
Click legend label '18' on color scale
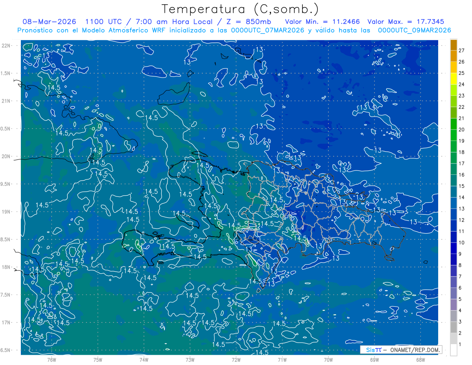click(x=462, y=152)
